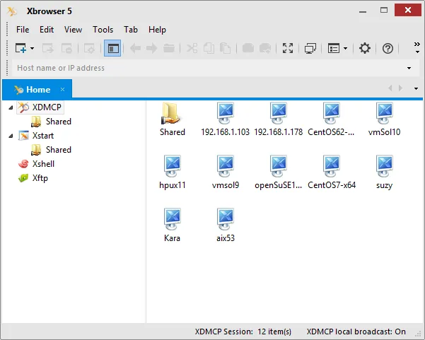
Task: Click the New Session toolbar icon
Action: (x=21, y=49)
